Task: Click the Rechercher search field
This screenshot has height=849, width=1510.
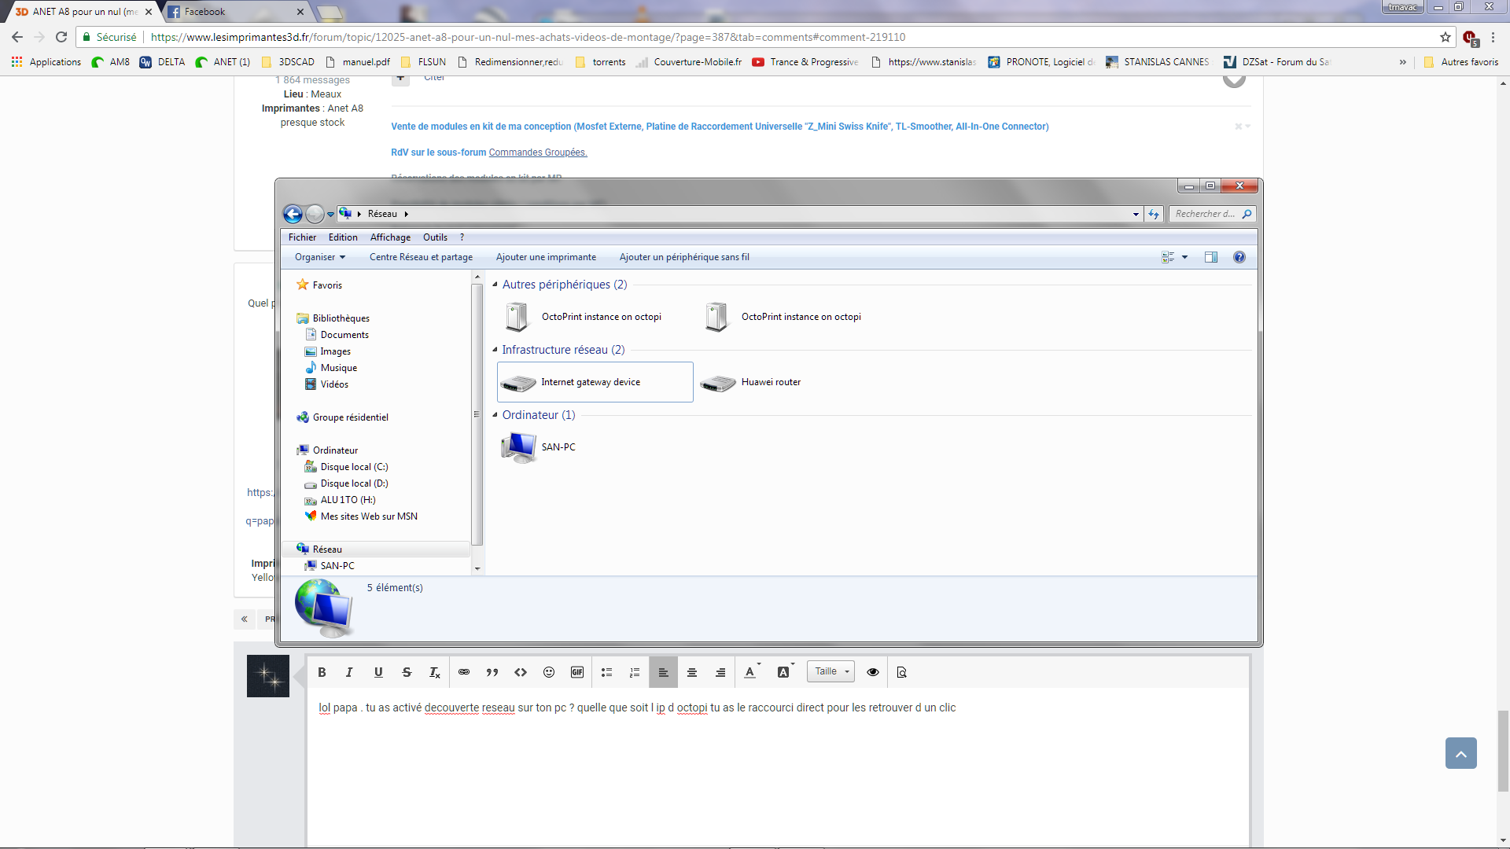Action: pyautogui.click(x=1205, y=214)
